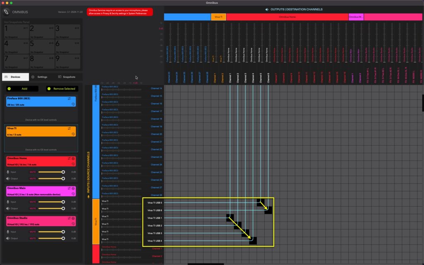Expand the Omnibus Main mixer controls
424x265 pixels.
[x=69, y=188]
